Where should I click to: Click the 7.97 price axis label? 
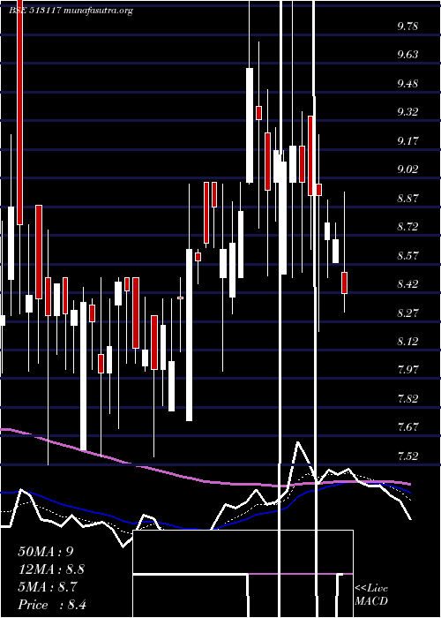[407, 370]
